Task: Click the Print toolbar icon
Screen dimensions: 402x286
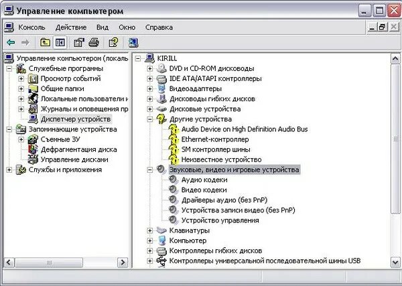Action: pos(94,42)
